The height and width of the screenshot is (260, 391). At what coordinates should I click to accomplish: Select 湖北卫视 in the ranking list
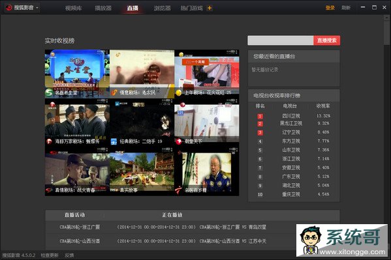pyautogui.click(x=290, y=186)
